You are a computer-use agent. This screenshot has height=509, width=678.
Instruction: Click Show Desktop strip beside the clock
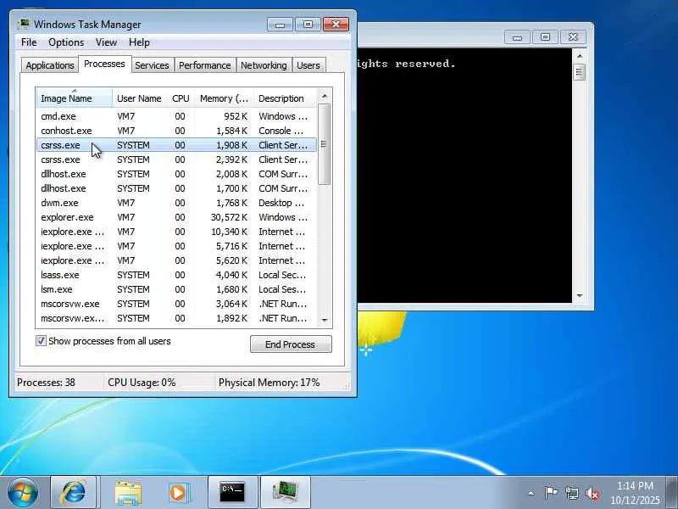[672, 493]
